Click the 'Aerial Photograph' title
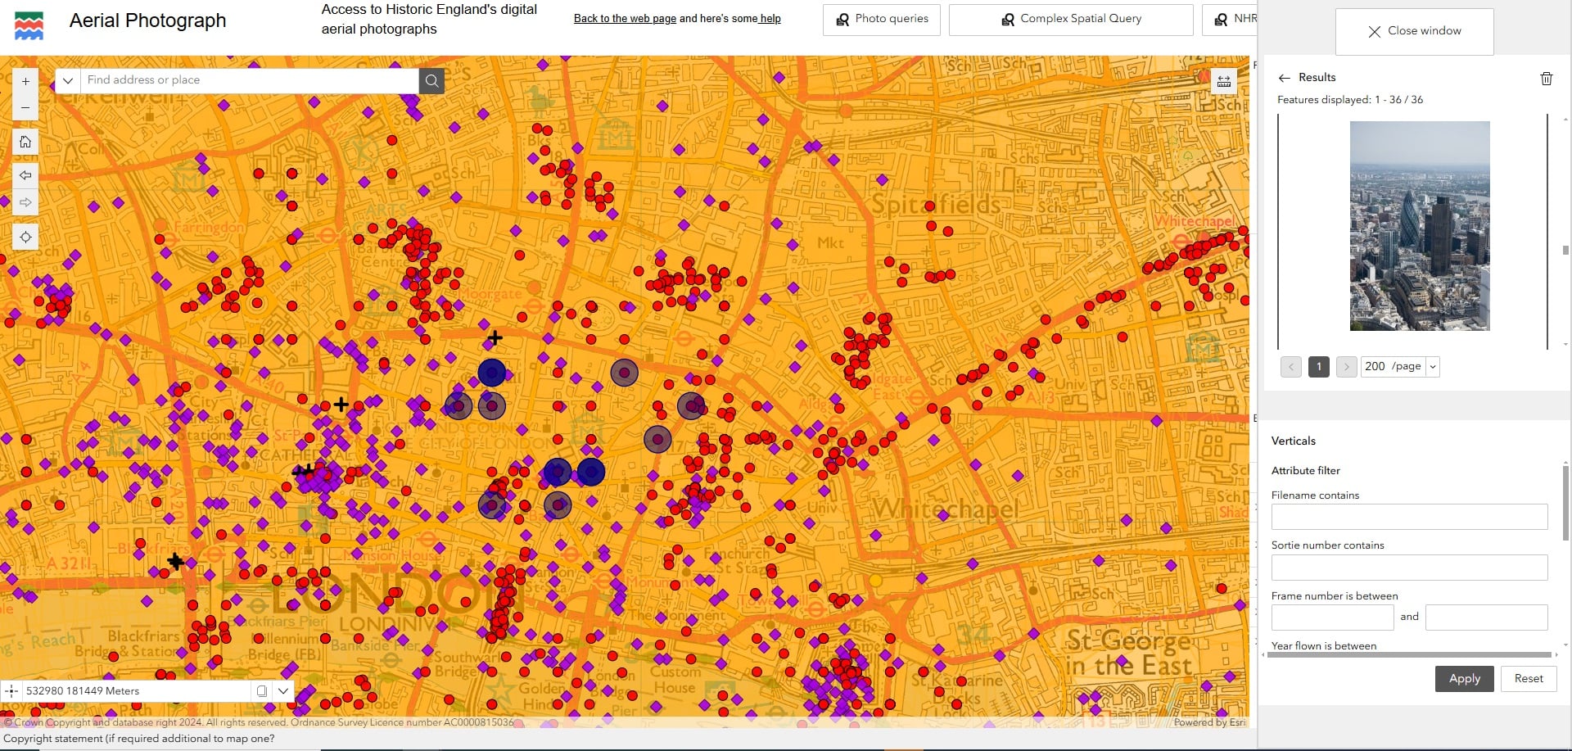Viewport: 1572px width, 751px height. click(x=147, y=20)
